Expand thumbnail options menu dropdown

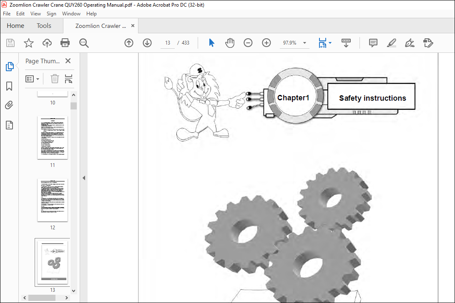point(33,79)
